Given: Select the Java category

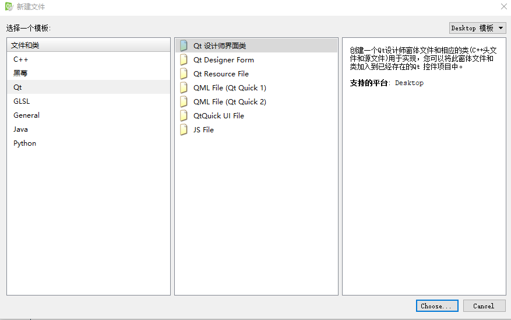Looking at the screenshot, I should coord(89,129).
